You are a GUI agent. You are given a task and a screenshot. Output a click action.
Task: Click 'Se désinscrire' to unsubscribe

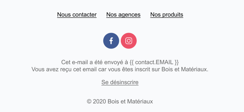point(120,82)
